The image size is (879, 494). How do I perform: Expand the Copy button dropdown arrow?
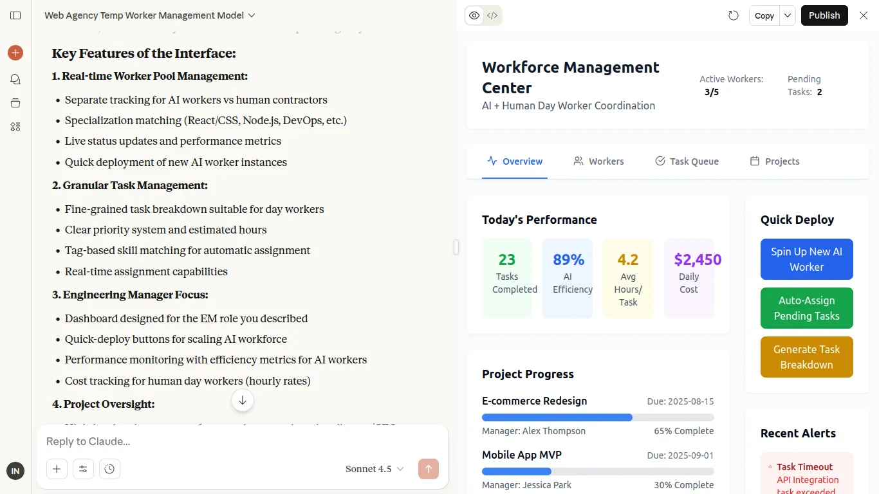pos(788,15)
